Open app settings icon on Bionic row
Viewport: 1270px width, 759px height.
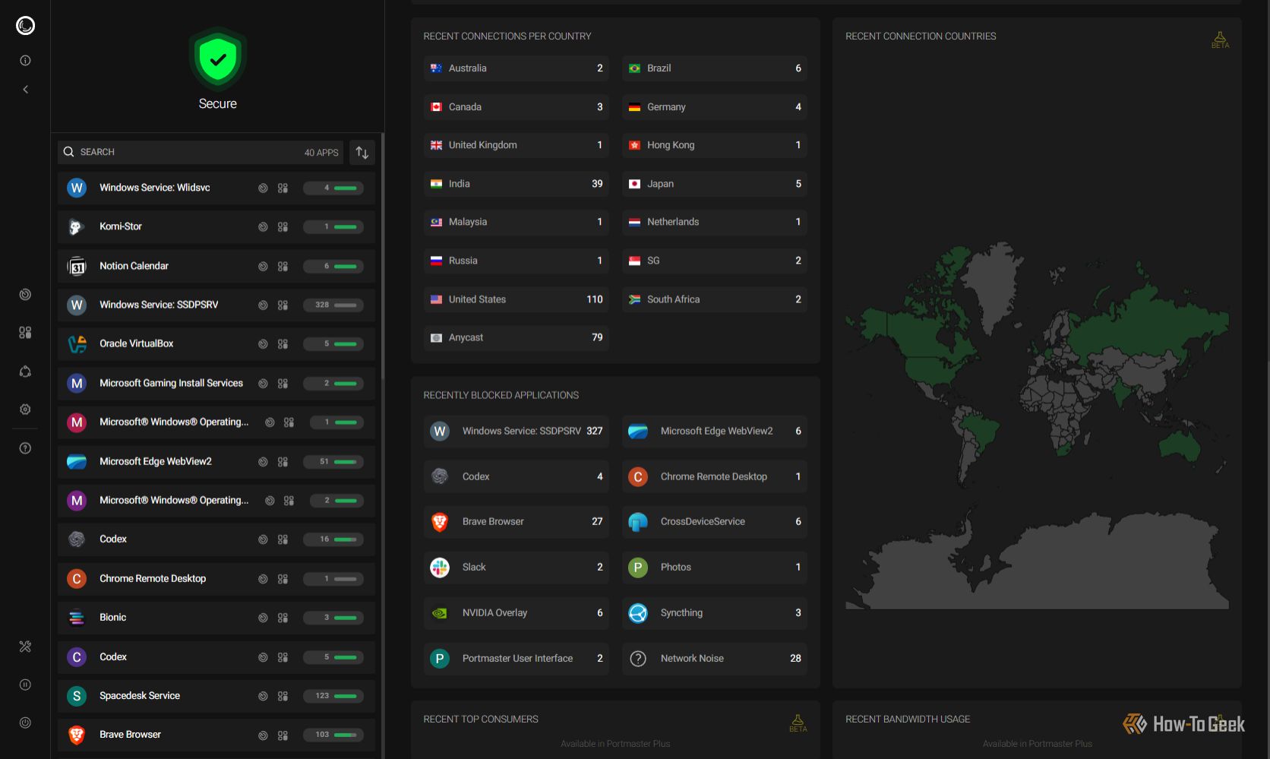click(x=283, y=618)
